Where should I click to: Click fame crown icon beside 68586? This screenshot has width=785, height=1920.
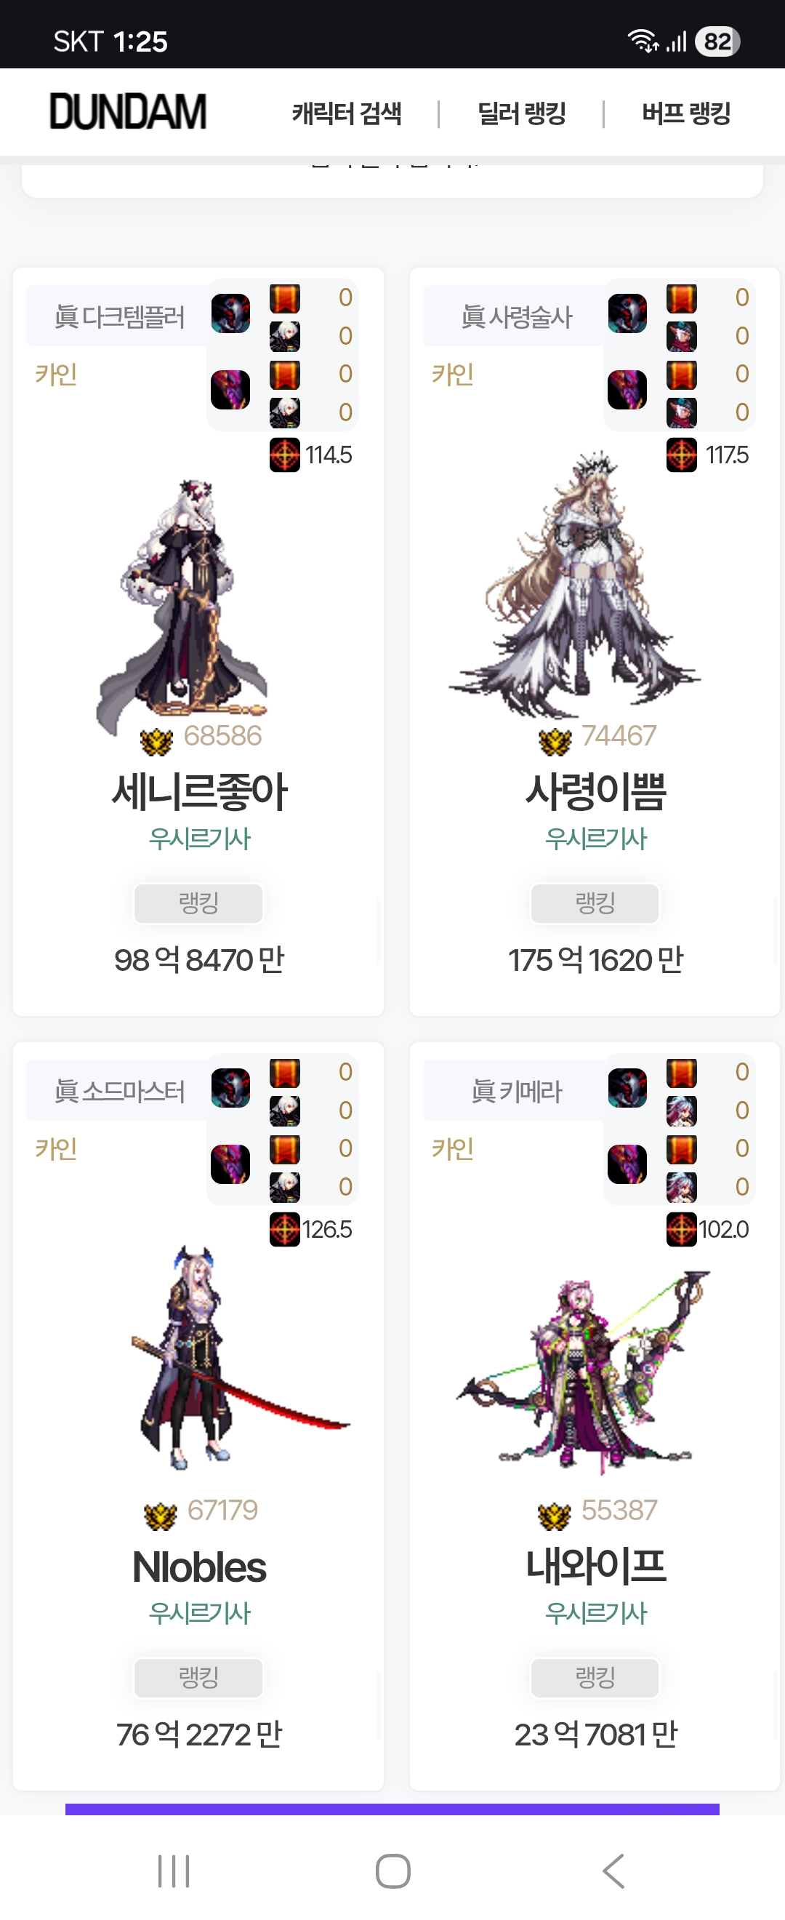click(x=156, y=740)
